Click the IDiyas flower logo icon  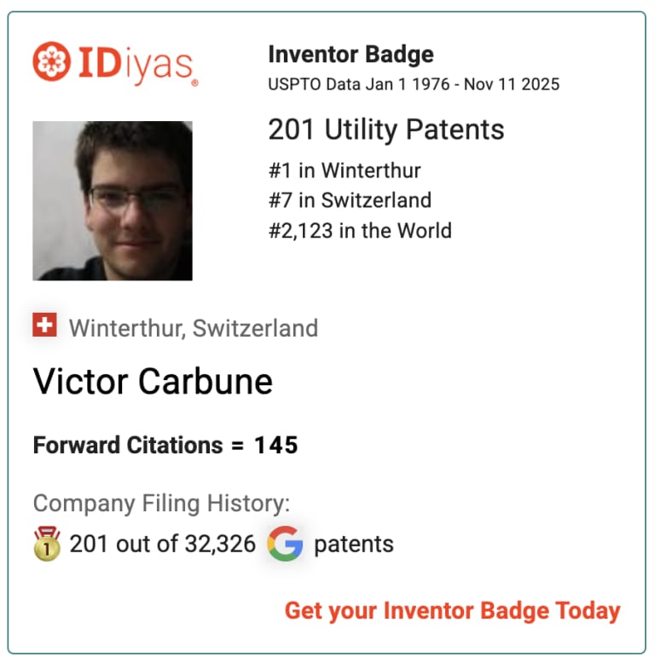tap(52, 61)
